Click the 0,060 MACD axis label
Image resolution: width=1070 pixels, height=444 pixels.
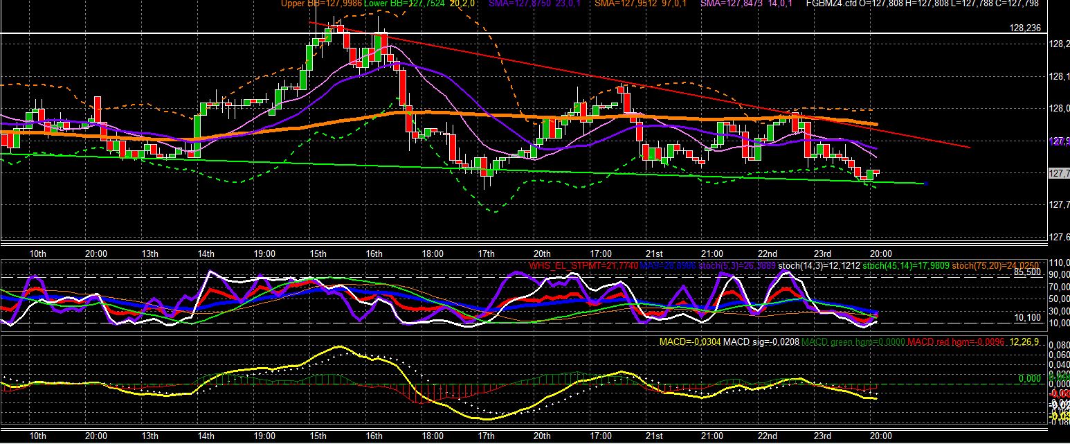click(1060, 353)
